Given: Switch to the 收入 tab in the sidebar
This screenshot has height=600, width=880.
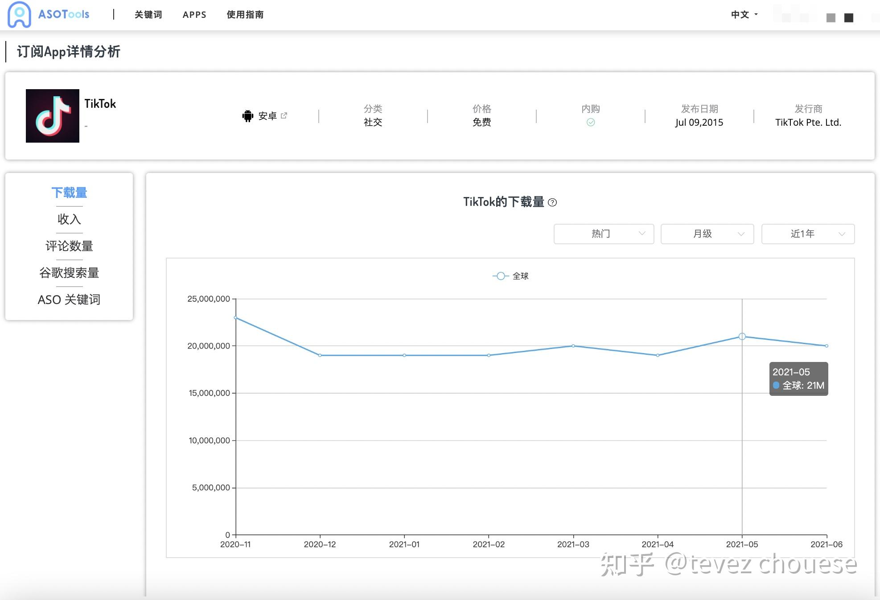Looking at the screenshot, I should [69, 219].
